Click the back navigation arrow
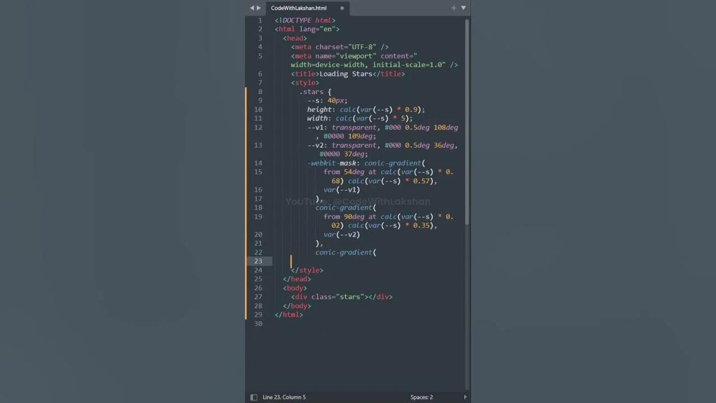Image resolution: width=716 pixels, height=403 pixels. pyautogui.click(x=252, y=8)
